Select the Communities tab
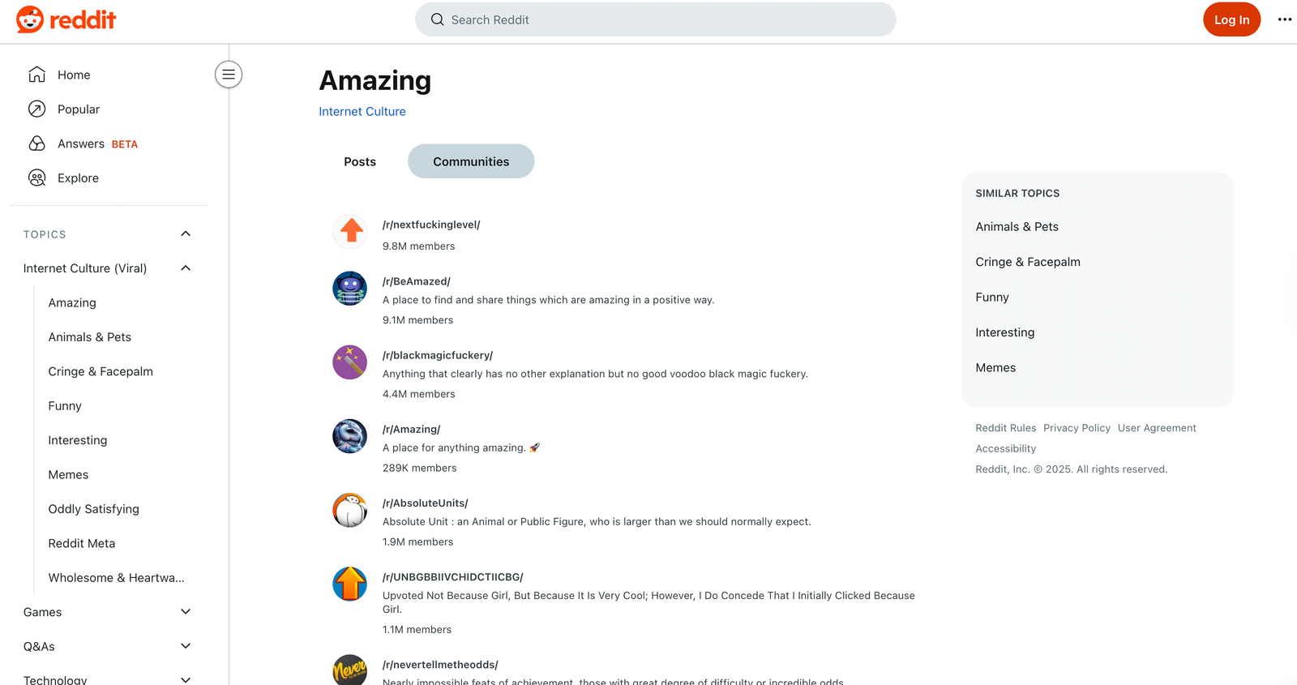The height and width of the screenshot is (685, 1297). (x=471, y=161)
